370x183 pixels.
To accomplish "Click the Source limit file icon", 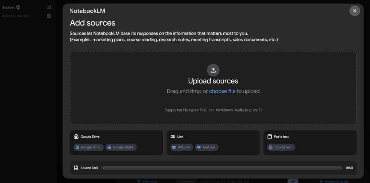I will point(76,168).
